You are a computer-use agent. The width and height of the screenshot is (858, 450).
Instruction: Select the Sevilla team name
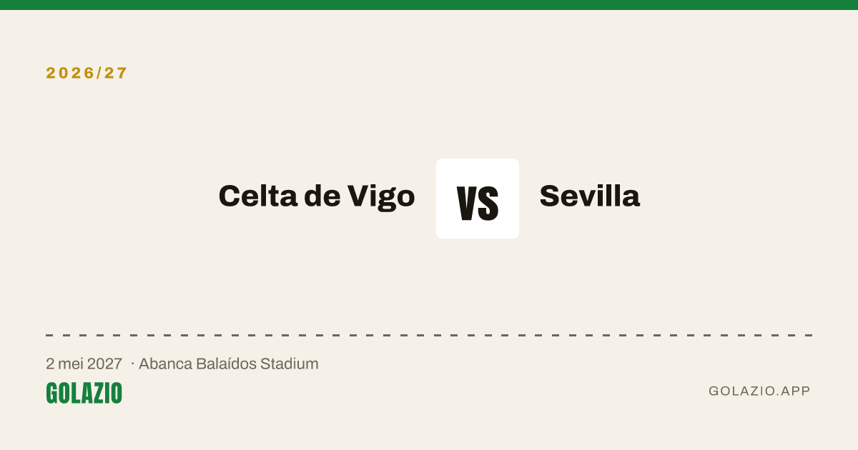[x=589, y=196]
